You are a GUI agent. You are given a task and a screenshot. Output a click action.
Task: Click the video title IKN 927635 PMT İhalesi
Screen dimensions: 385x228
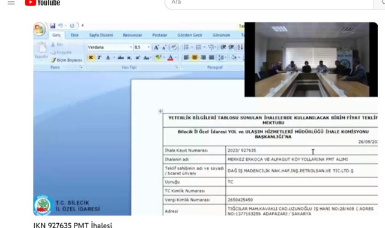[x=73, y=225]
